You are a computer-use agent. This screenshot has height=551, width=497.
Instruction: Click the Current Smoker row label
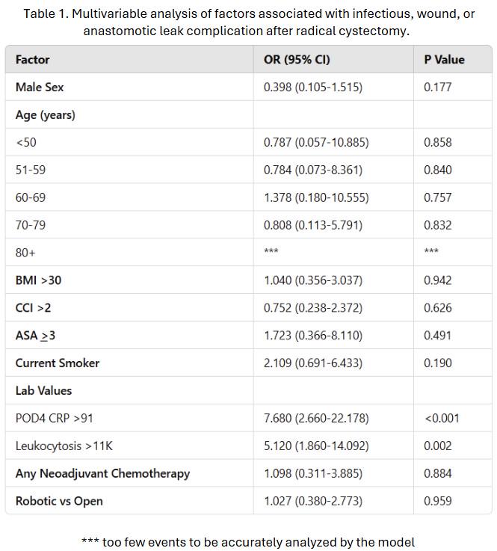58,363
